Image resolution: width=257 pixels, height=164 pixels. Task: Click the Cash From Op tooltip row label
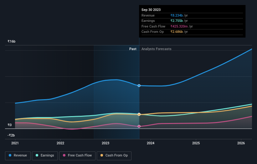click(x=152, y=32)
